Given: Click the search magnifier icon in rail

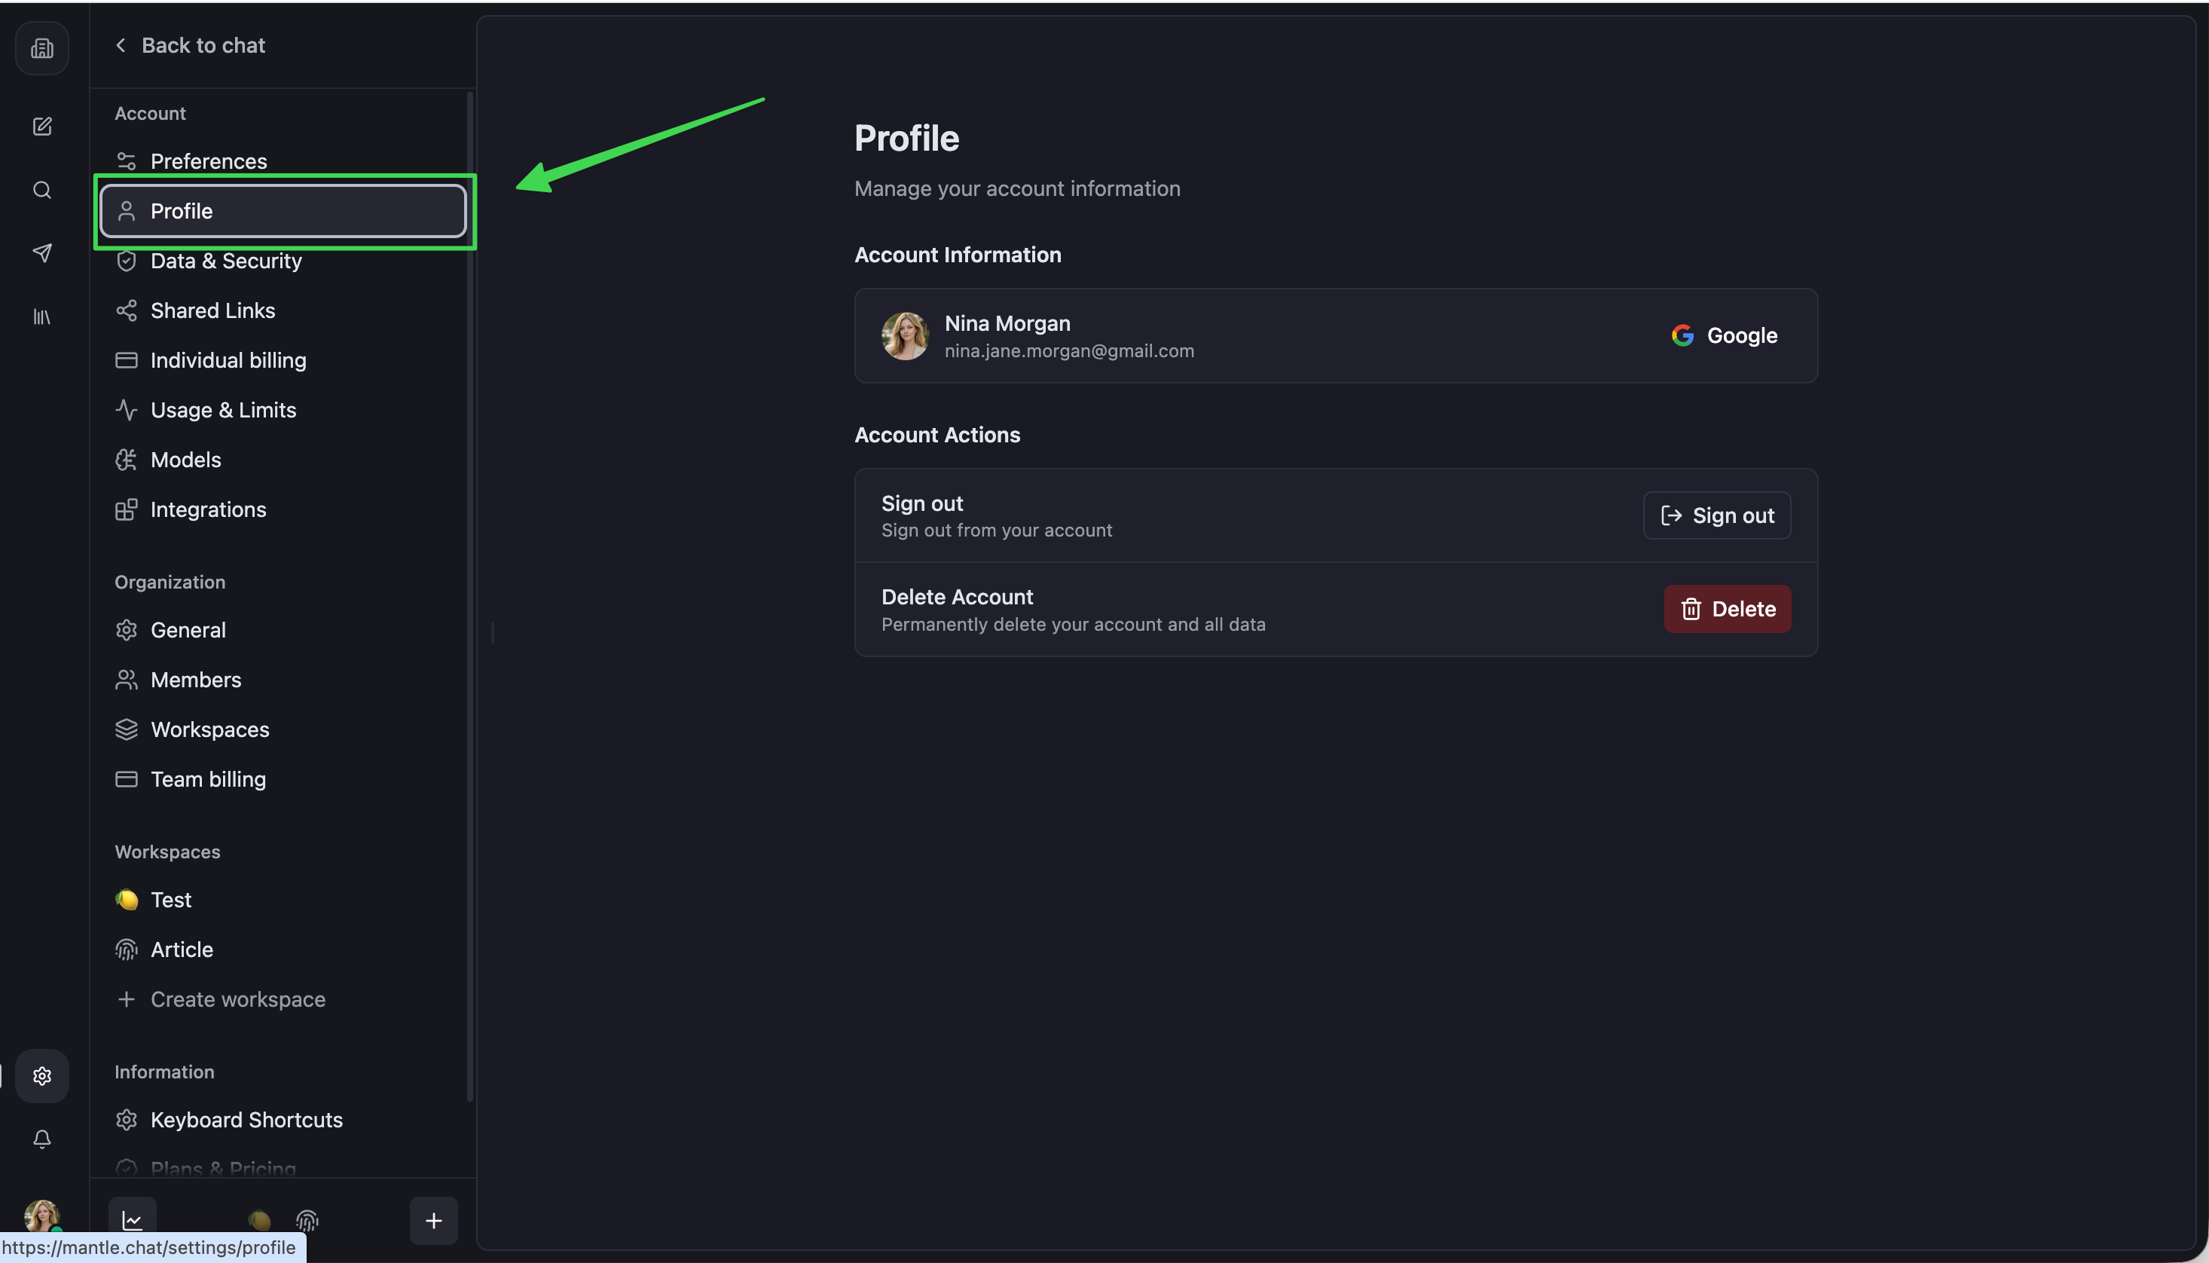Looking at the screenshot, I should click(x=41, y=190).
